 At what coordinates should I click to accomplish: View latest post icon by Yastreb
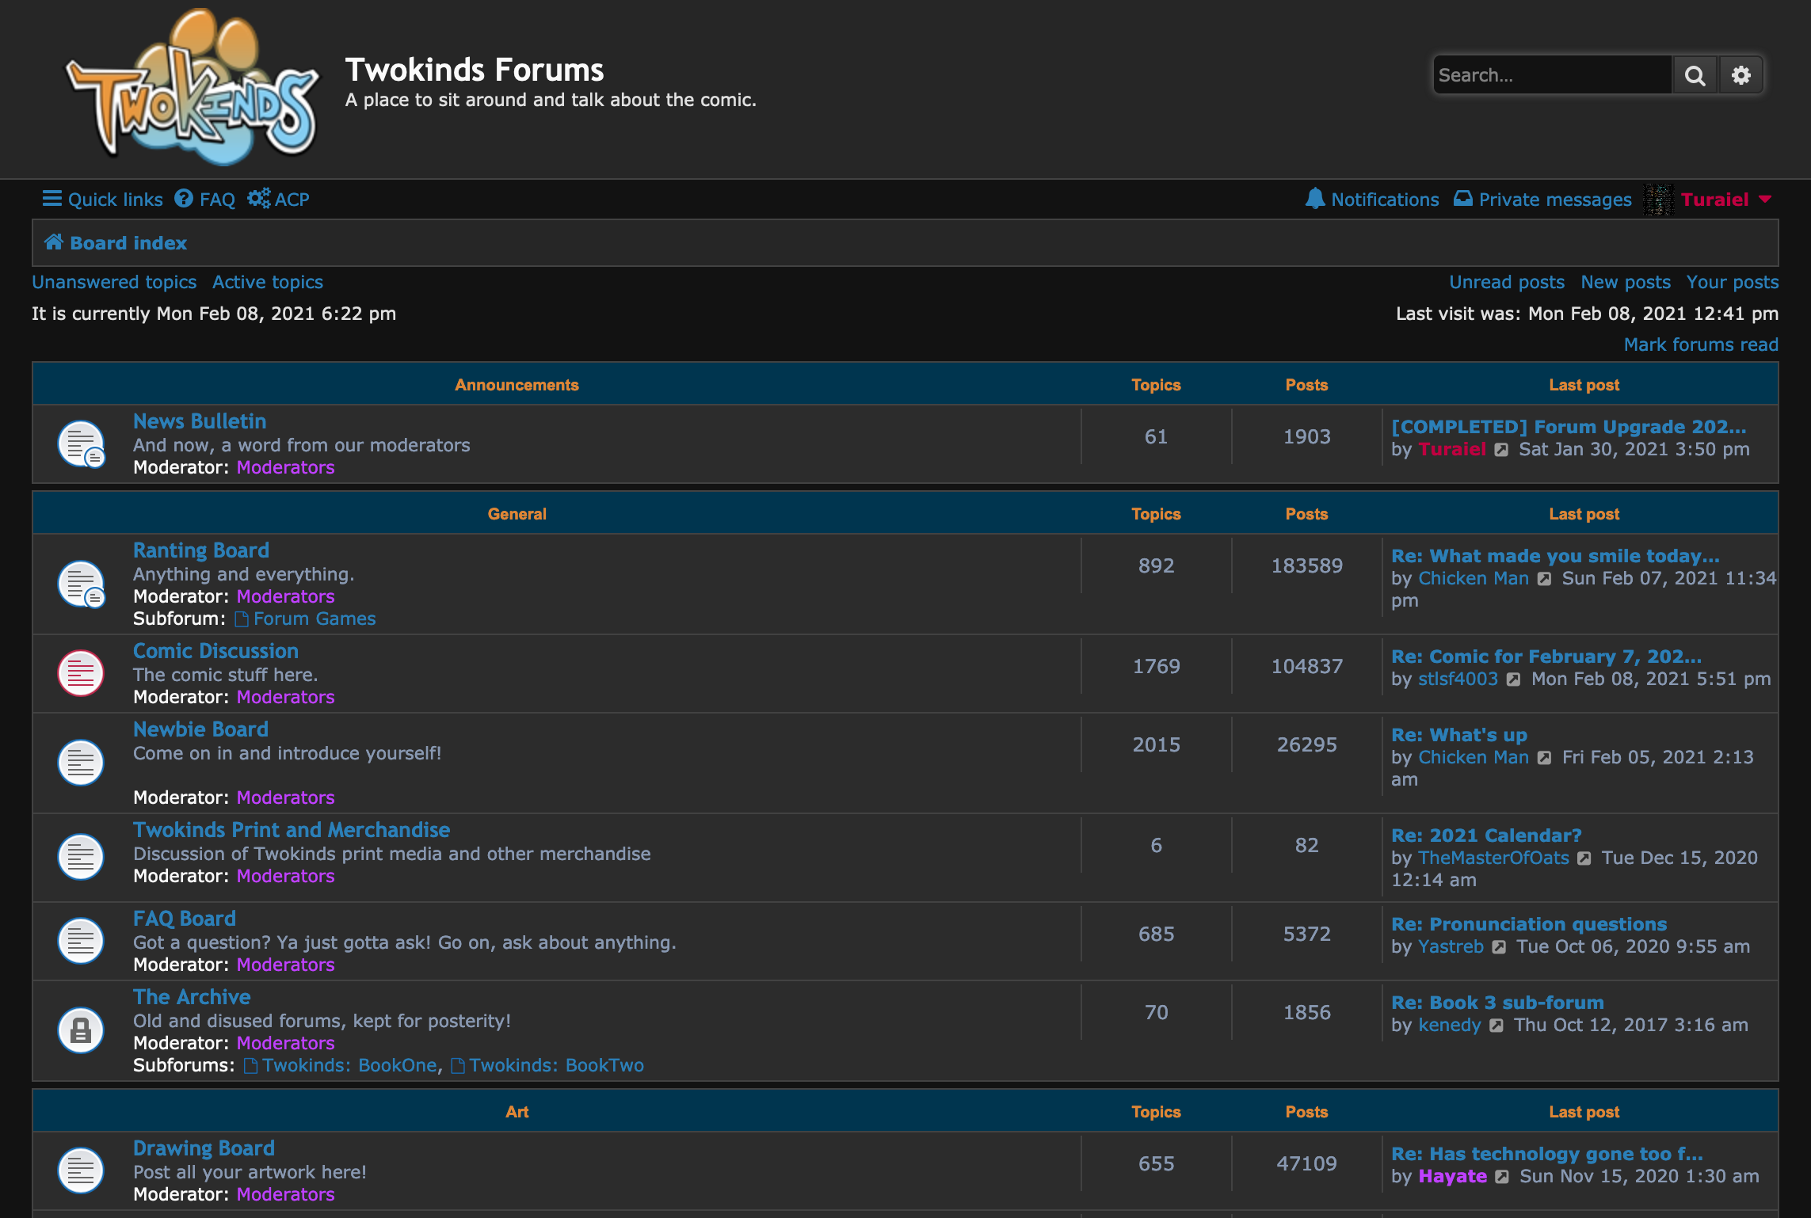tap(1499, 947)
